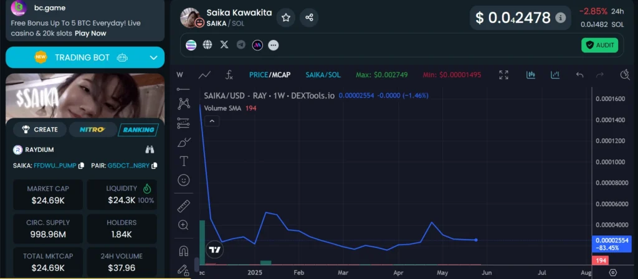
Task: Click the Max: $0.002749 label
Action: [382, 75]
